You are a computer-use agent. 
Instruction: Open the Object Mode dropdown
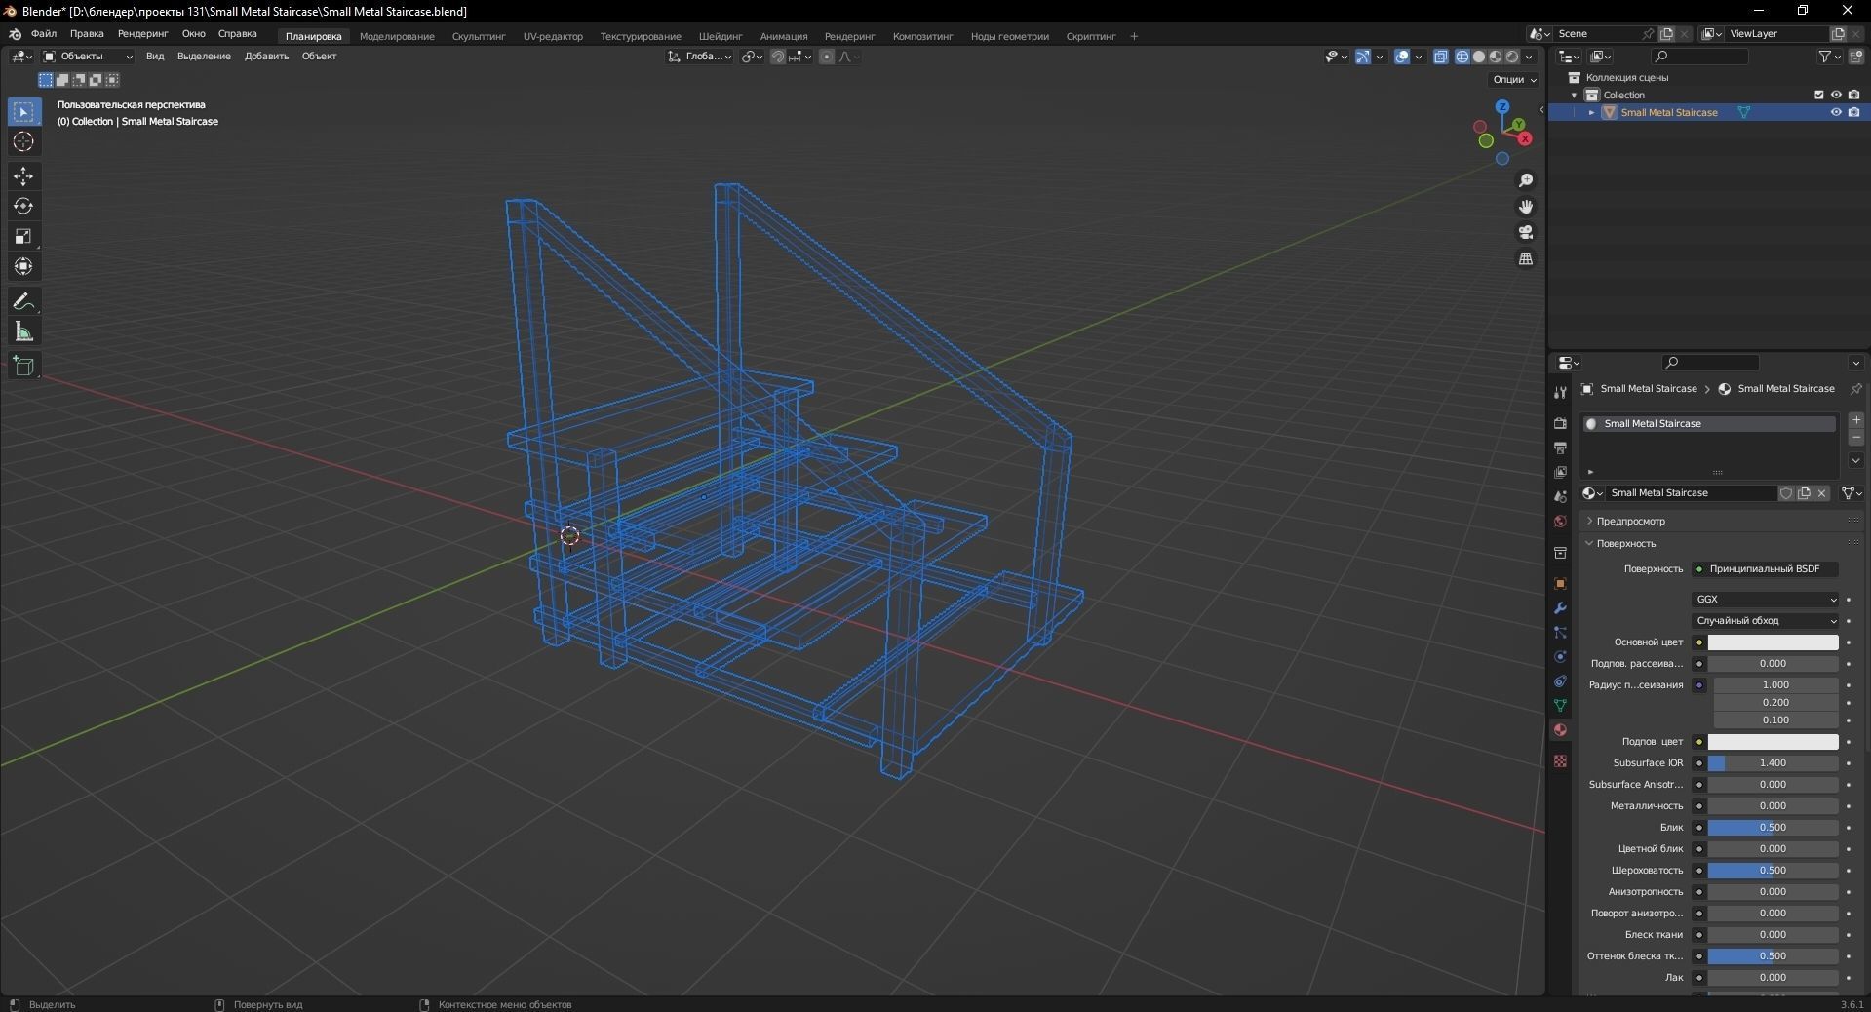(x=88, y=57)
